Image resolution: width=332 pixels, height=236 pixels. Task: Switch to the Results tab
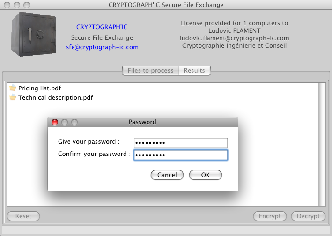pos(194,71)
